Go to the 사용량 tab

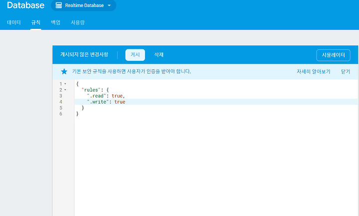click(x=78, y=22)
